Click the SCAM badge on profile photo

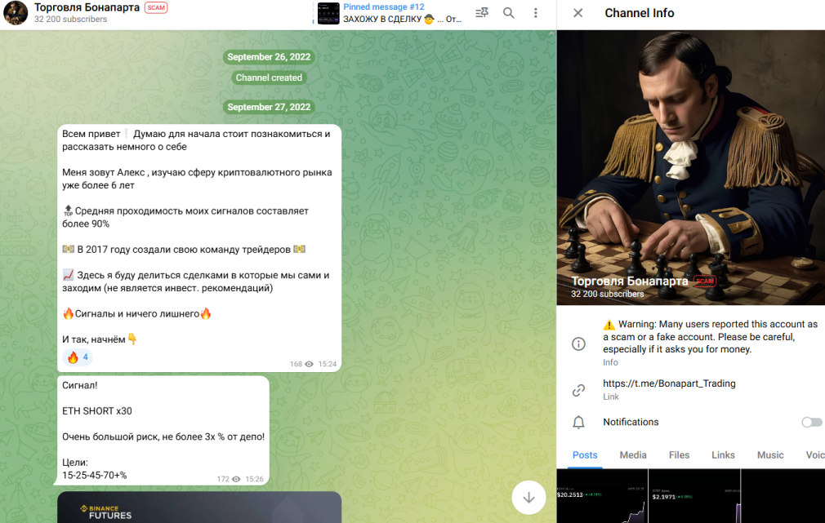(705, 281)
